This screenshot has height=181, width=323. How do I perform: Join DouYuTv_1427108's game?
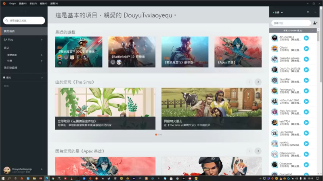point(306,70)
